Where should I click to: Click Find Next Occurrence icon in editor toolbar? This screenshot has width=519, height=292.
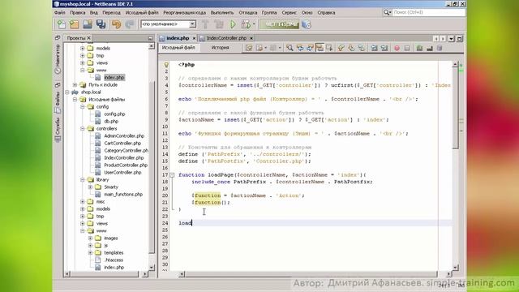310,48
